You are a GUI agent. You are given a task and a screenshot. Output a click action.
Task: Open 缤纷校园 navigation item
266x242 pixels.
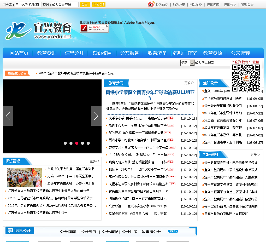point(102,53)
